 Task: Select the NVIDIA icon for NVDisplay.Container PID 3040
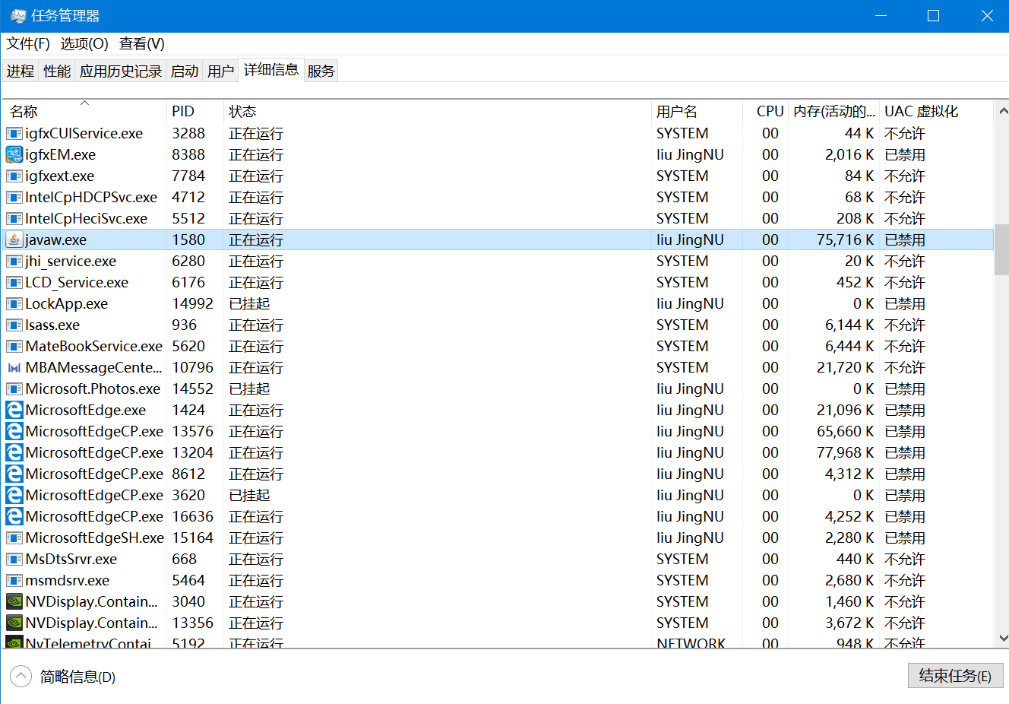14,602
